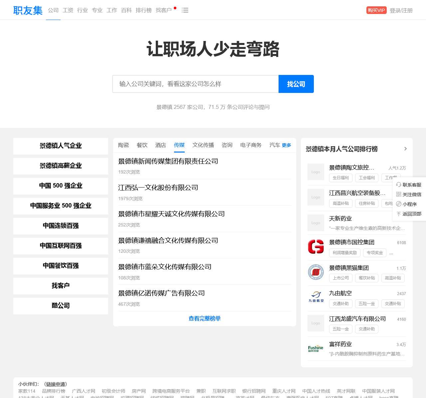Click 生日福利 tag
Screen dimensions: 426x398
341,178
